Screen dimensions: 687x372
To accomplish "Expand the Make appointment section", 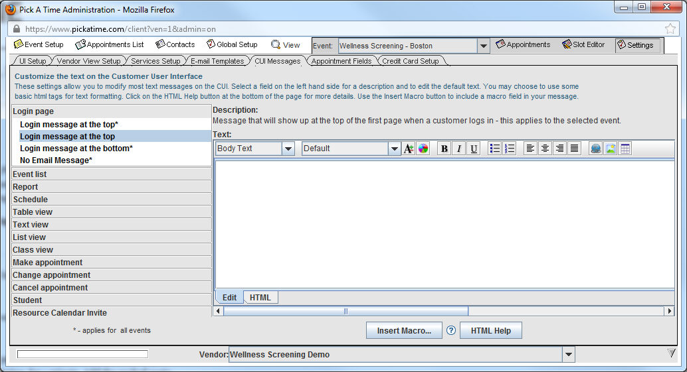I will [x=48, y=263].
